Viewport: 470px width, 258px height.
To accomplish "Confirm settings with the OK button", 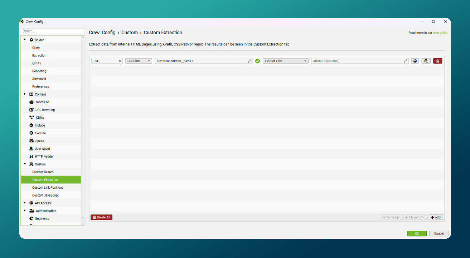I will pyautogui.click(x=417, y=234).
